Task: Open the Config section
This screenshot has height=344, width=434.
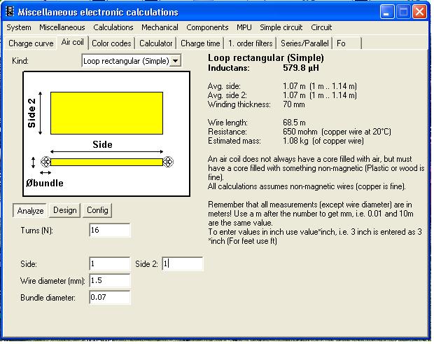Action: (x=97, y=210)
